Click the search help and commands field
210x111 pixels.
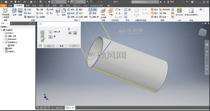[145, 2]
